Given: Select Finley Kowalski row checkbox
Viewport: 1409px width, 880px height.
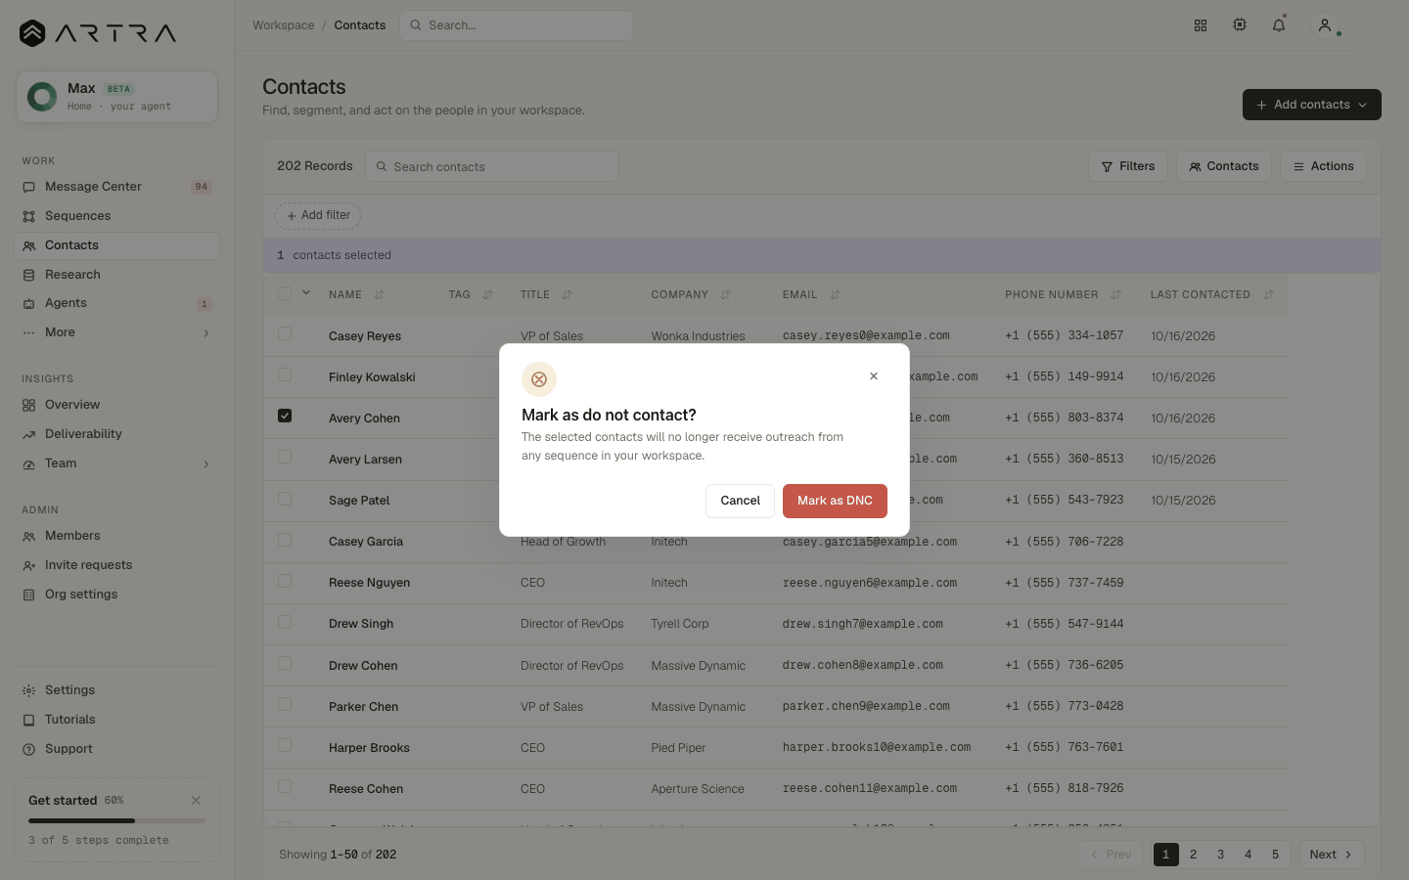Looking at the screenshot, I should click(x=285, y=374).
